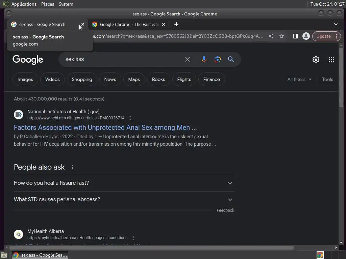Viewport: 346px width, 259px height.
Task: Click inside the Google search input field
Action: pos(124,59)
